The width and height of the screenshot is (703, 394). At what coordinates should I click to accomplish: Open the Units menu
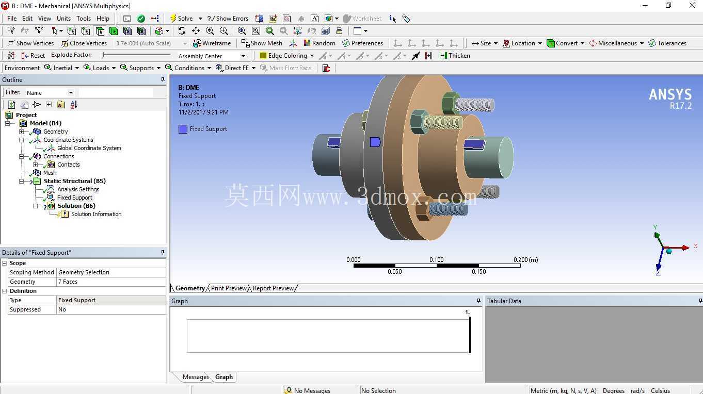[63, 19]
